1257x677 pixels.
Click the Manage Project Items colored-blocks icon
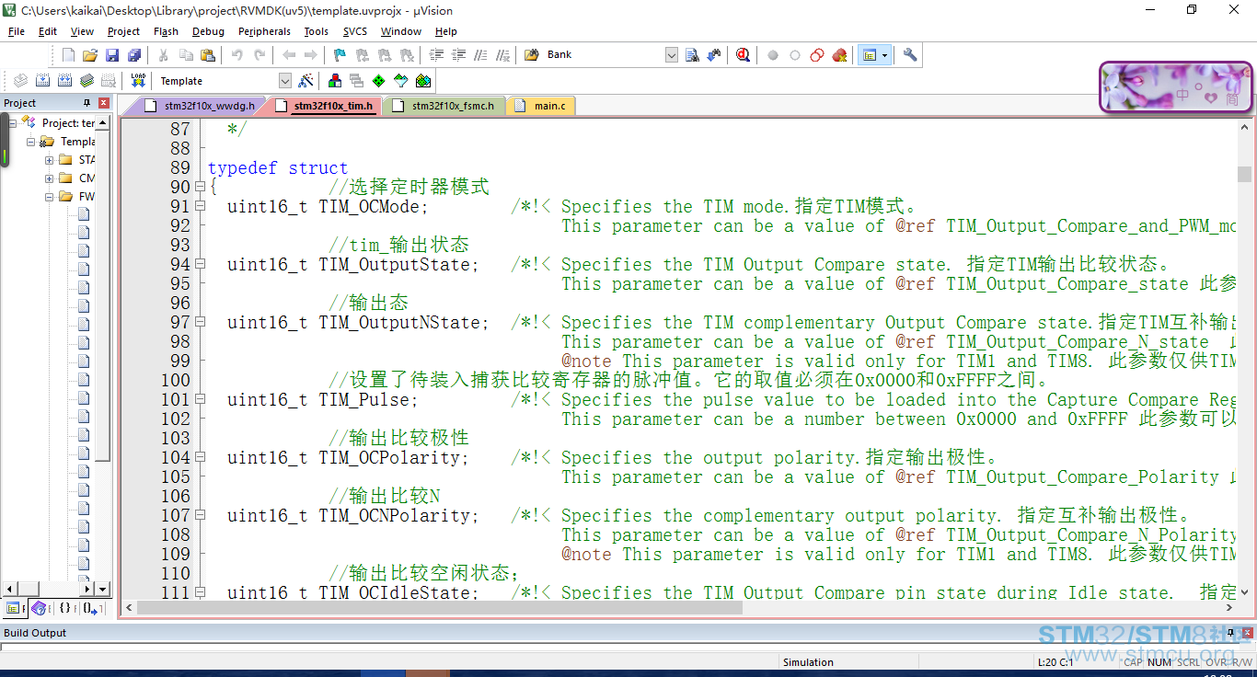(x=335, y=81)
